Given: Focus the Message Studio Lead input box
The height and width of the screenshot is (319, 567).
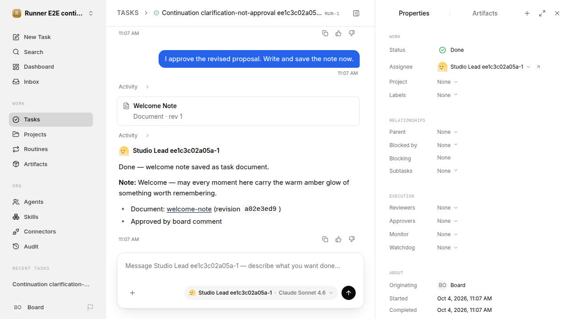Looking at the screenshot, I should (x=241, y=266).
